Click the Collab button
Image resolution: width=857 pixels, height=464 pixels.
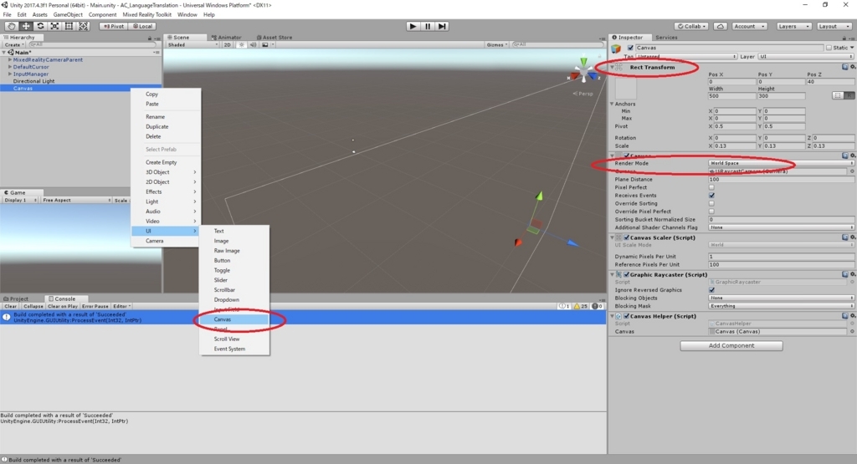[692, 26]
